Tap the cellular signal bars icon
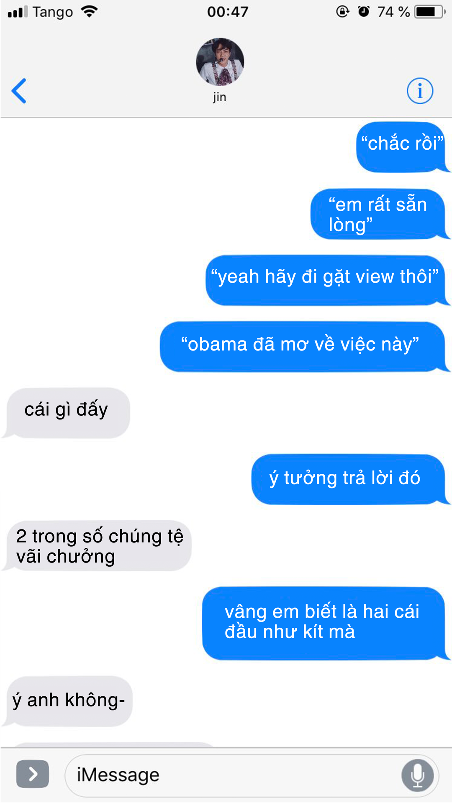Image resolution: width=452 pixels, height=803 pixels. [x=18, y=12]
